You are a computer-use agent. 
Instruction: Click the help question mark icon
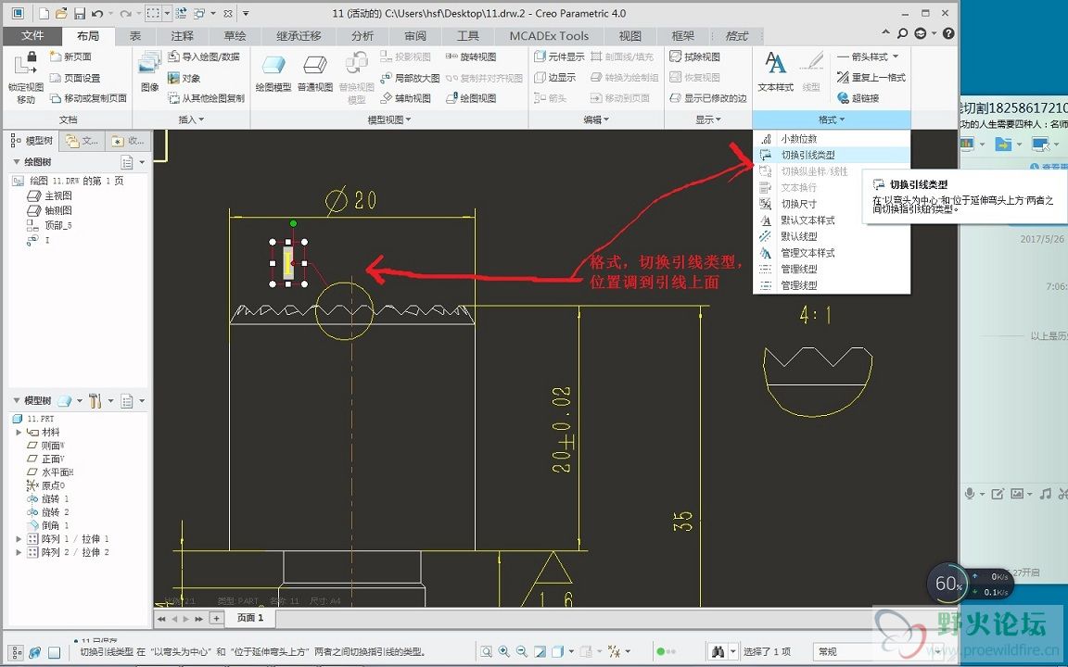pyautogui.click(x=948, y=33)
